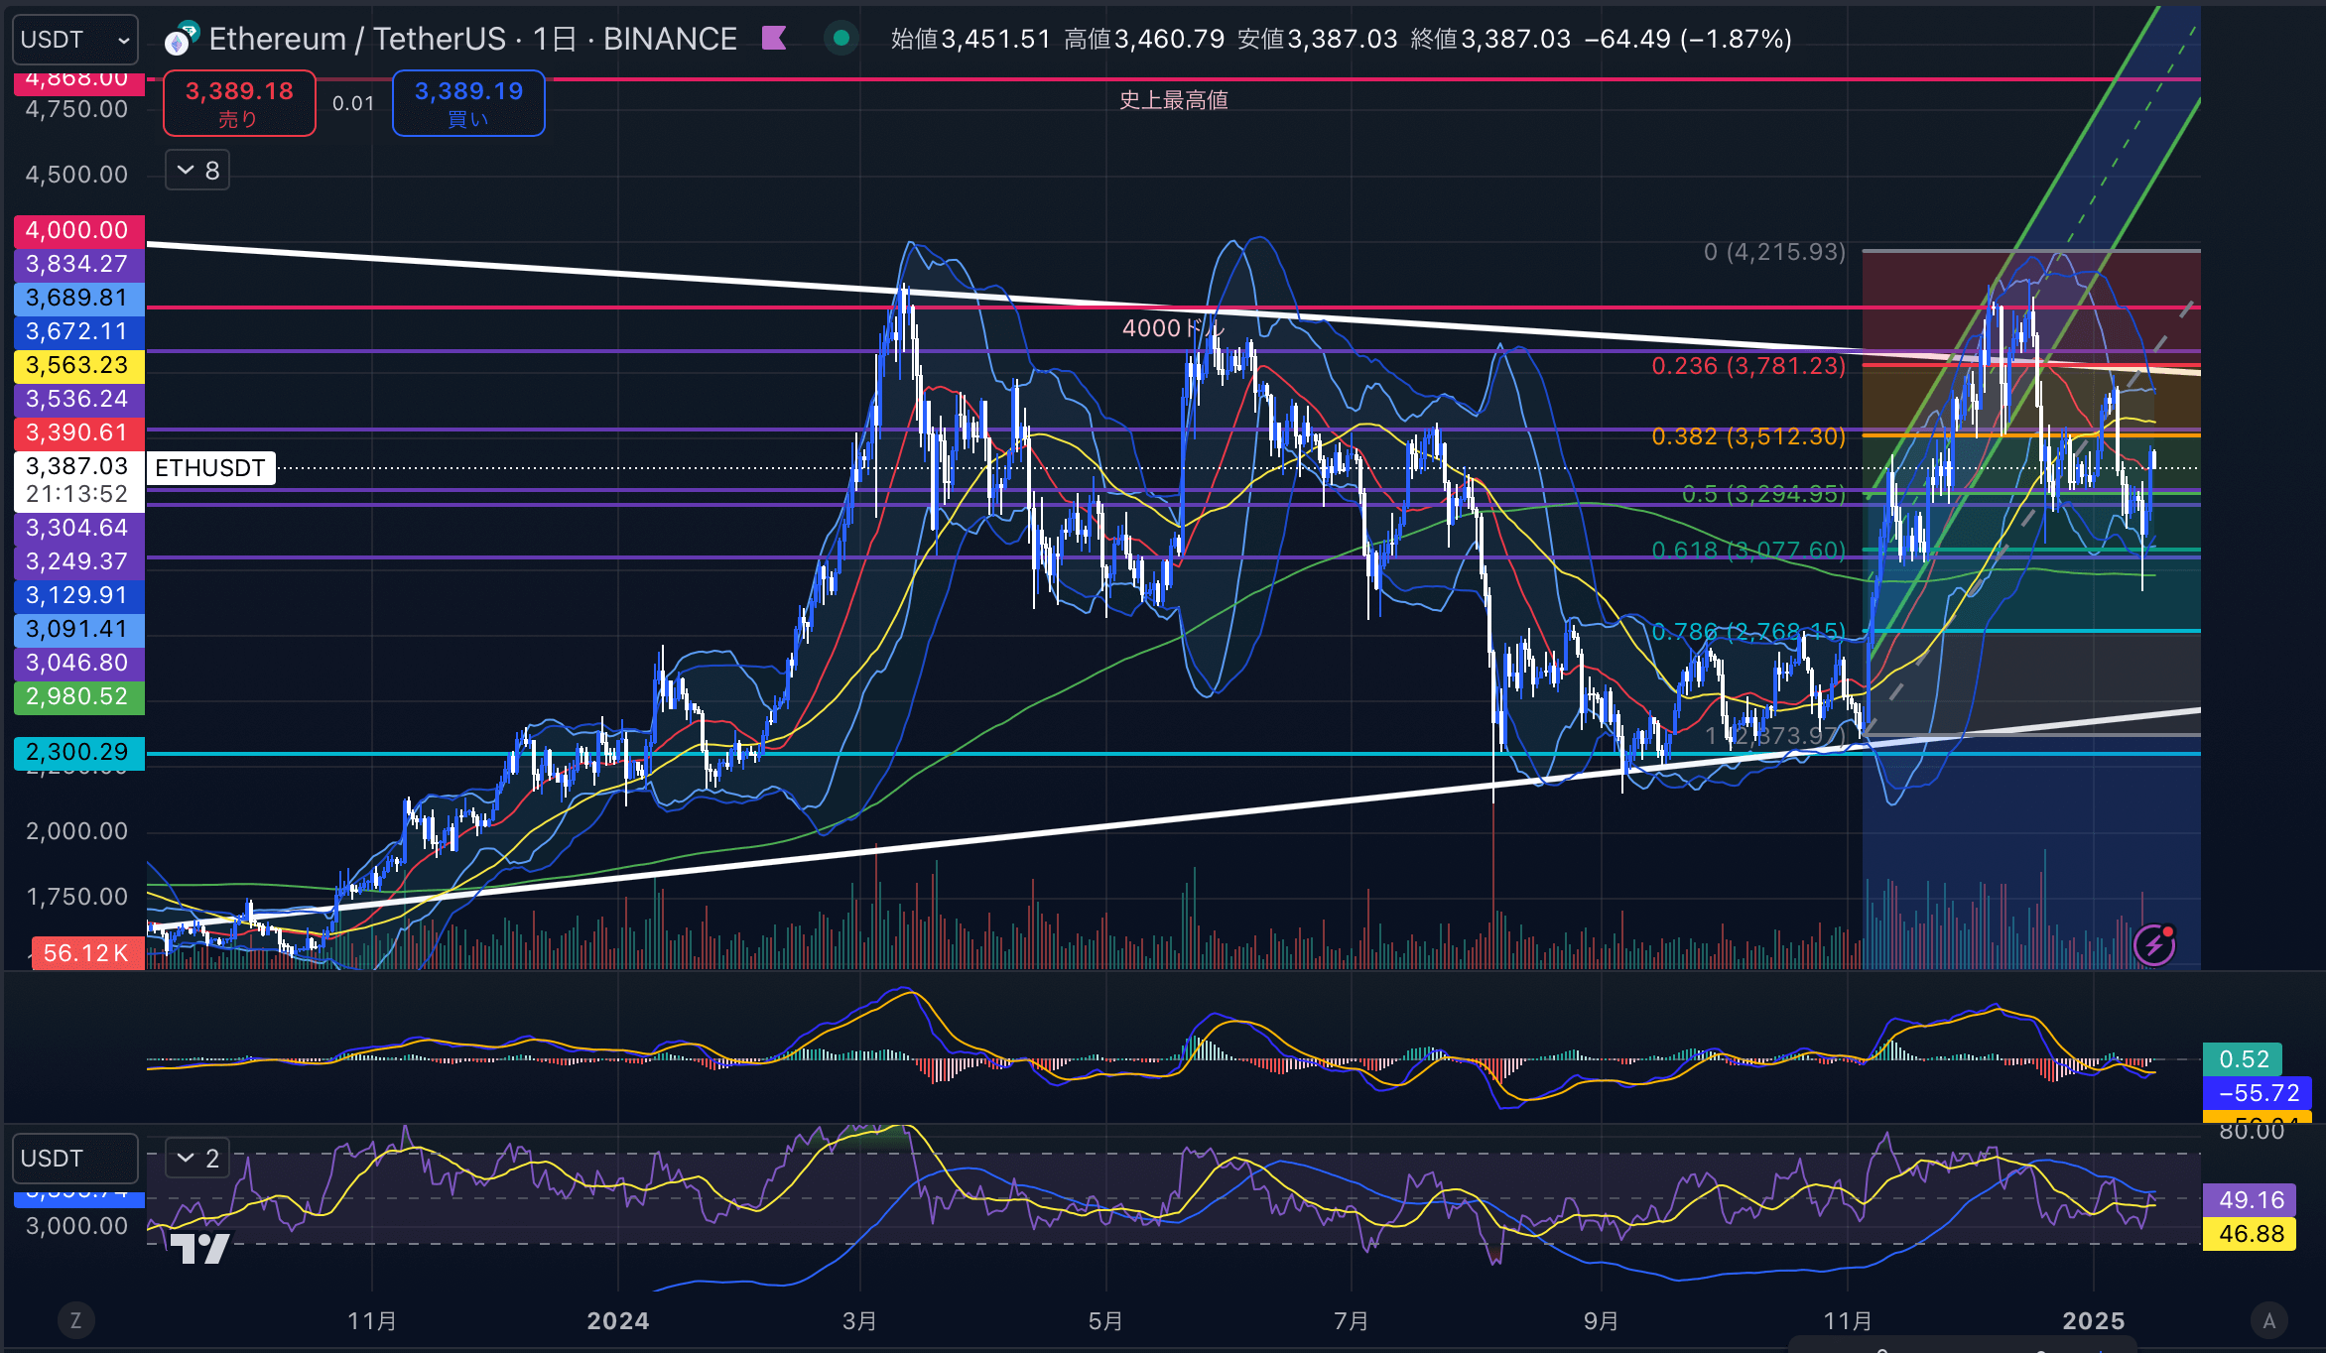Open the Ethereum / TetherUS symbol title
2326x1353 pixels.
tap(472, 39)
